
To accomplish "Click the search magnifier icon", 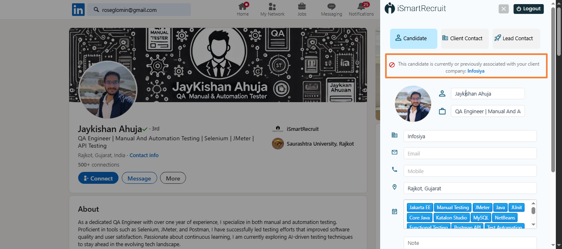I will (x=96, y=10).
